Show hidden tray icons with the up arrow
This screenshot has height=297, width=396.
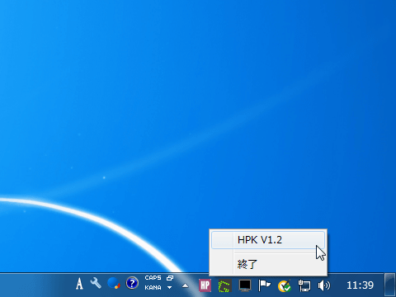(x=186, y=285)
